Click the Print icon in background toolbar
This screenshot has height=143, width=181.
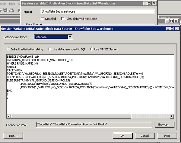[11, 10]
